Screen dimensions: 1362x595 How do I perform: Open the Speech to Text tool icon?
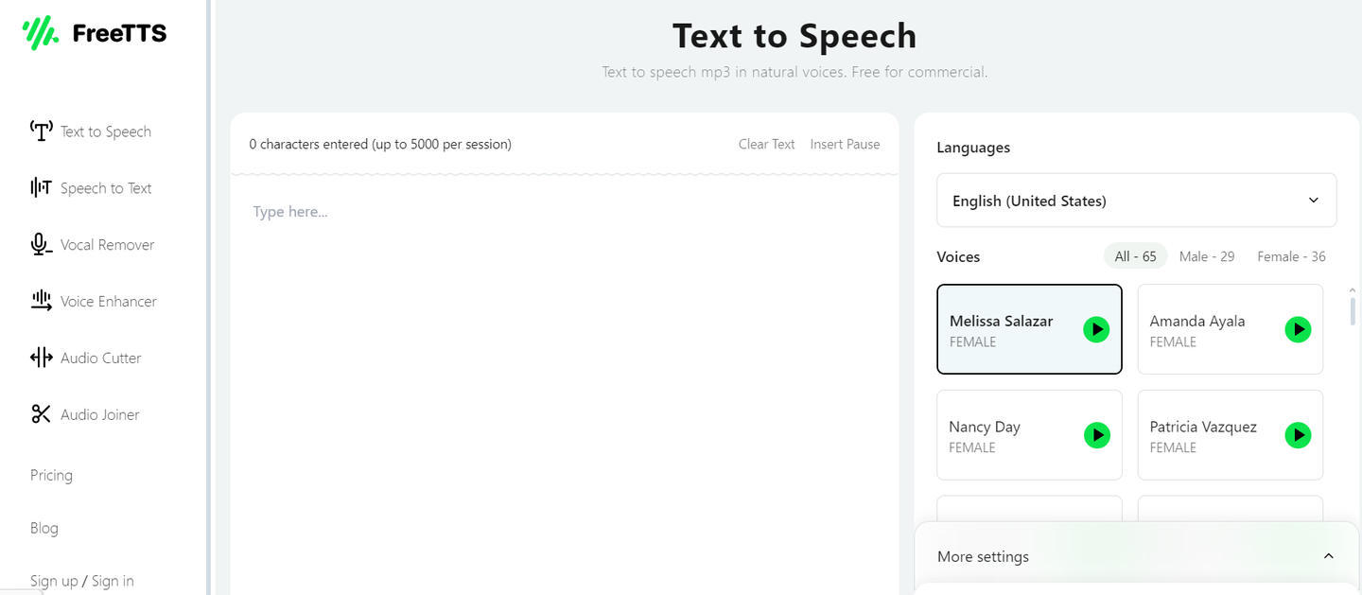(41, 187)
